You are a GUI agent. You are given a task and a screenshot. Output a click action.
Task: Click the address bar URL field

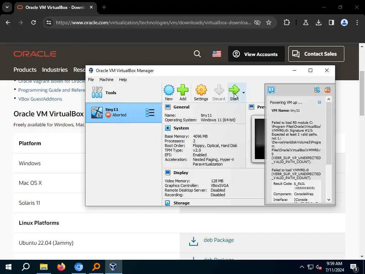pyautogui.click(x=153, y=22)
